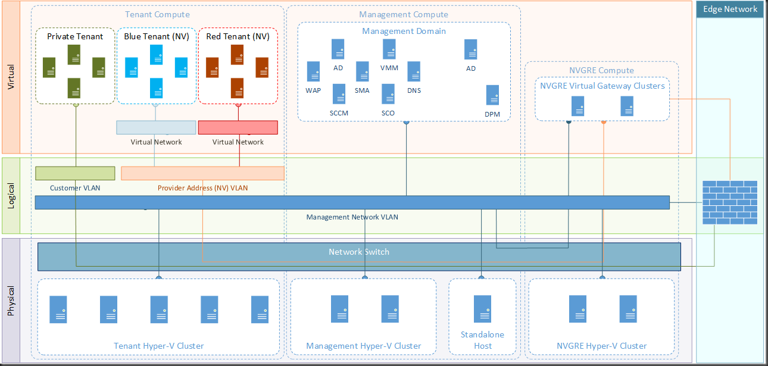This screenshot has width=768, height=366.
Task: Select the Private Tenant title
Action: pos(75,36)
